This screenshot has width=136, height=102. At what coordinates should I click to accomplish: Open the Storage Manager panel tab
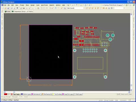click(x=6, y=97)
